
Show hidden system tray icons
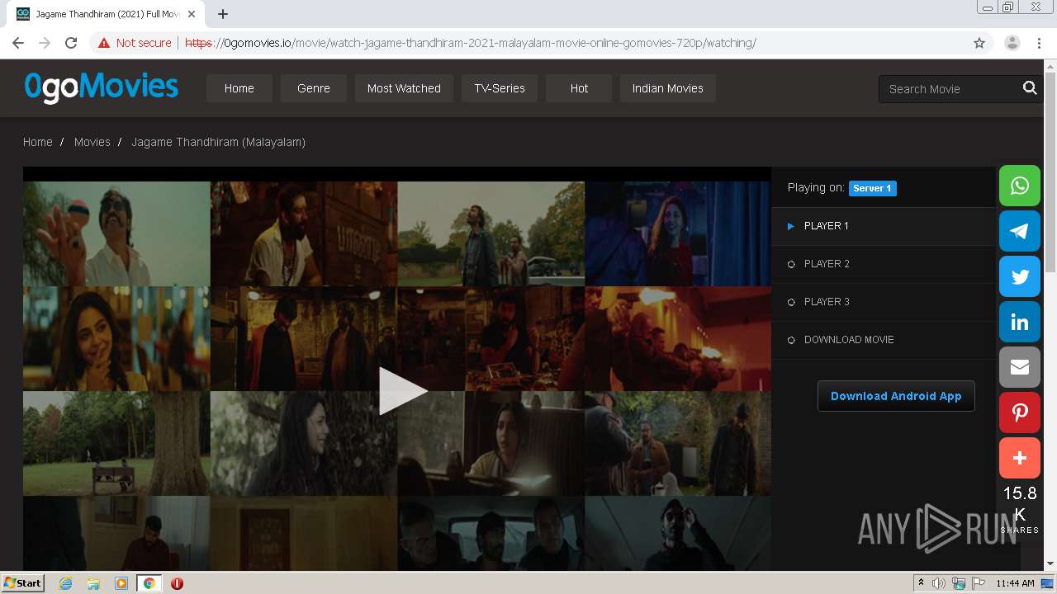[921, 583]
